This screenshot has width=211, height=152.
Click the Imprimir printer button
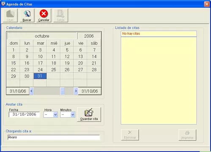(187, 135)
